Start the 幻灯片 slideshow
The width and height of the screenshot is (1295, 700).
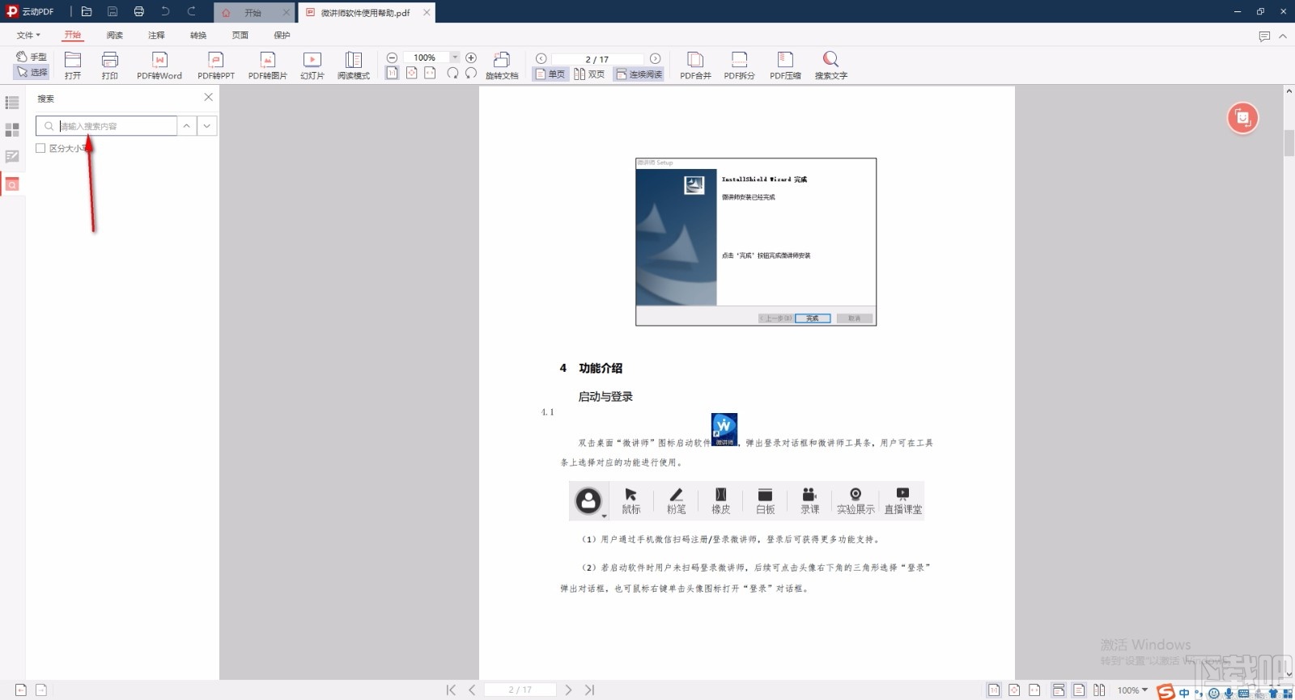[312, 65]
